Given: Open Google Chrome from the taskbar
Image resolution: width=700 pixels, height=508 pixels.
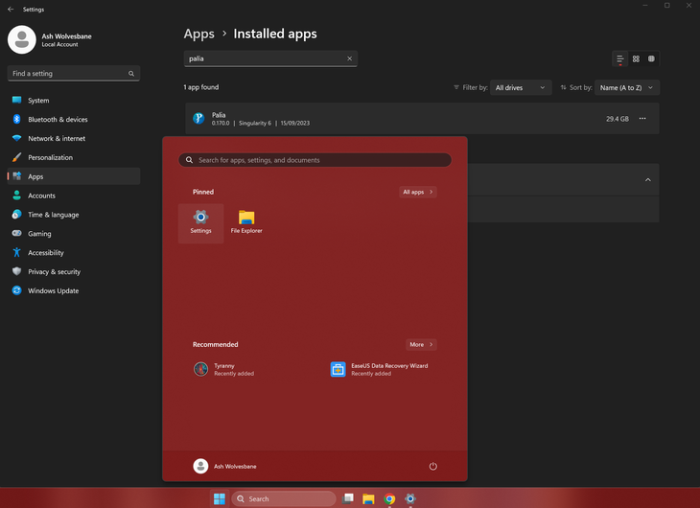Looking at the screenshot, I should tap(389, 498).
